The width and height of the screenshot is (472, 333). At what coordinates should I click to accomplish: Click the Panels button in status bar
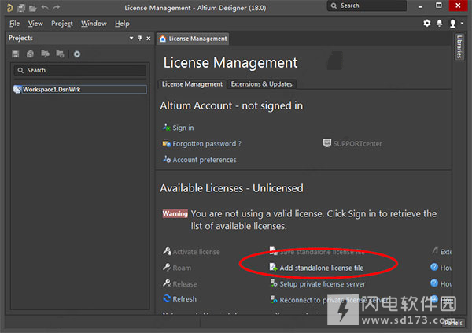pos(453,323)
